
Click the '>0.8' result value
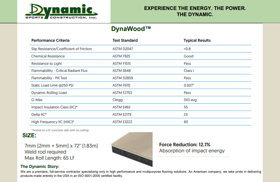pos(187,49)
